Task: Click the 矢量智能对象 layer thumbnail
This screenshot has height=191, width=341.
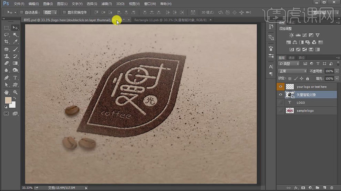Action: [290, 95]
